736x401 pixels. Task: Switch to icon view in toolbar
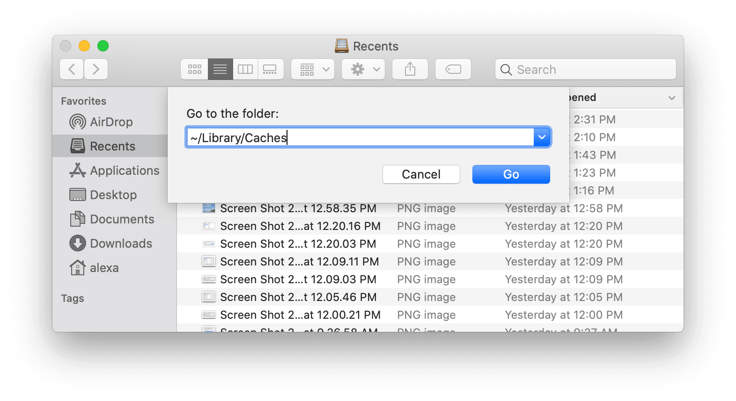click(194, 70)
